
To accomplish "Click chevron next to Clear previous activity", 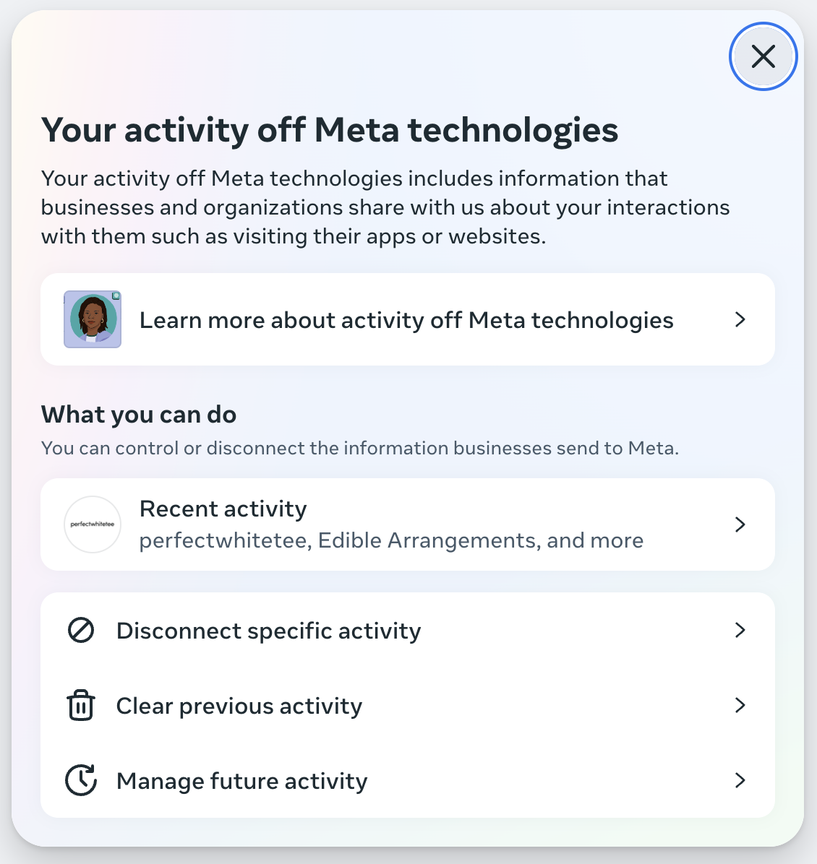I will click(740, 706).
